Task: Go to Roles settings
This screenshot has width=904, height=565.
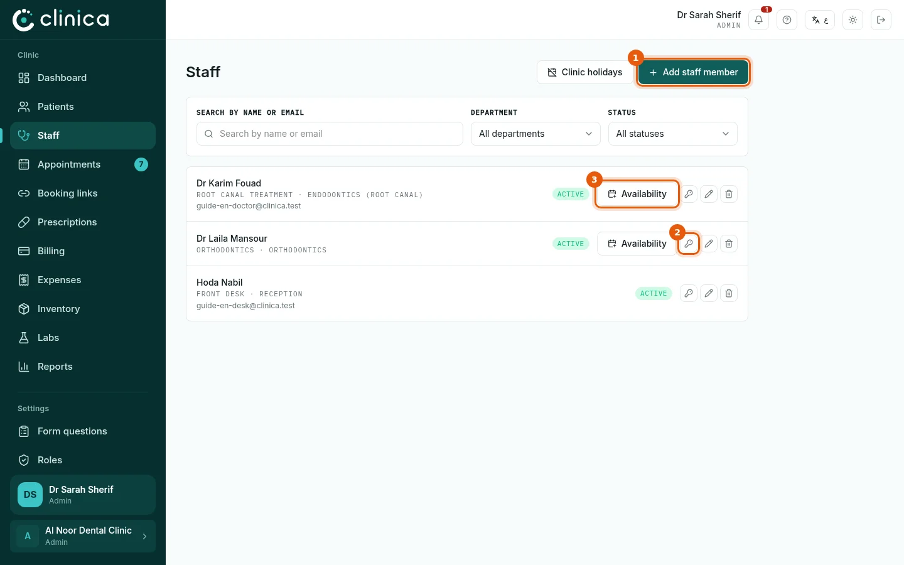Action: coord(83,460)
